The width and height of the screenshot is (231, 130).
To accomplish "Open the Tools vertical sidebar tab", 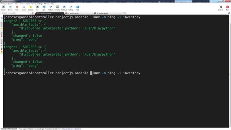I will coord(1,34).
